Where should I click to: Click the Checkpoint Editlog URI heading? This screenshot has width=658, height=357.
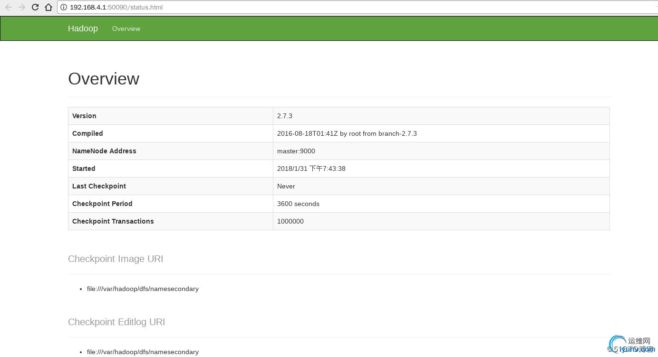tap(116, 322)
